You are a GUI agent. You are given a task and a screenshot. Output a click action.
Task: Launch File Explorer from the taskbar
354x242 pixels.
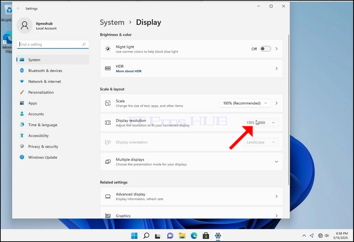click(x=182, y=236)
